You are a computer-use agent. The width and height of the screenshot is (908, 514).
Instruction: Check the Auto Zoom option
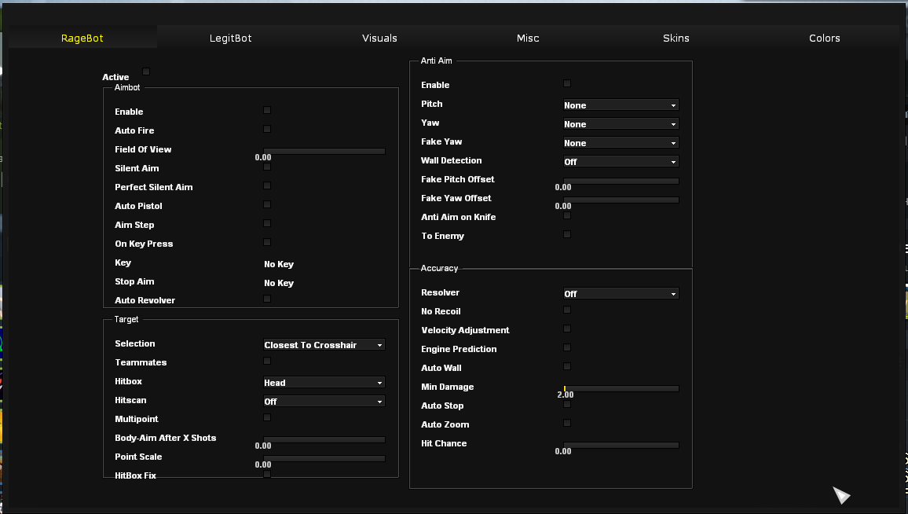click(567, 423)
